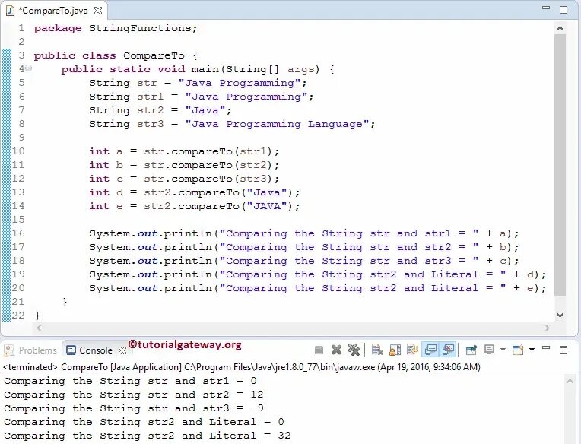The width and height of the screenshot is (581, 444).
Task: Click the editor's horizontal scroll right arrow
Action: pyautogui.click(x=548, y=328)
